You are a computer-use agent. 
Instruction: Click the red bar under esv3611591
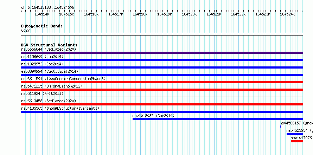pyautogui.click(x=162, y=82)
